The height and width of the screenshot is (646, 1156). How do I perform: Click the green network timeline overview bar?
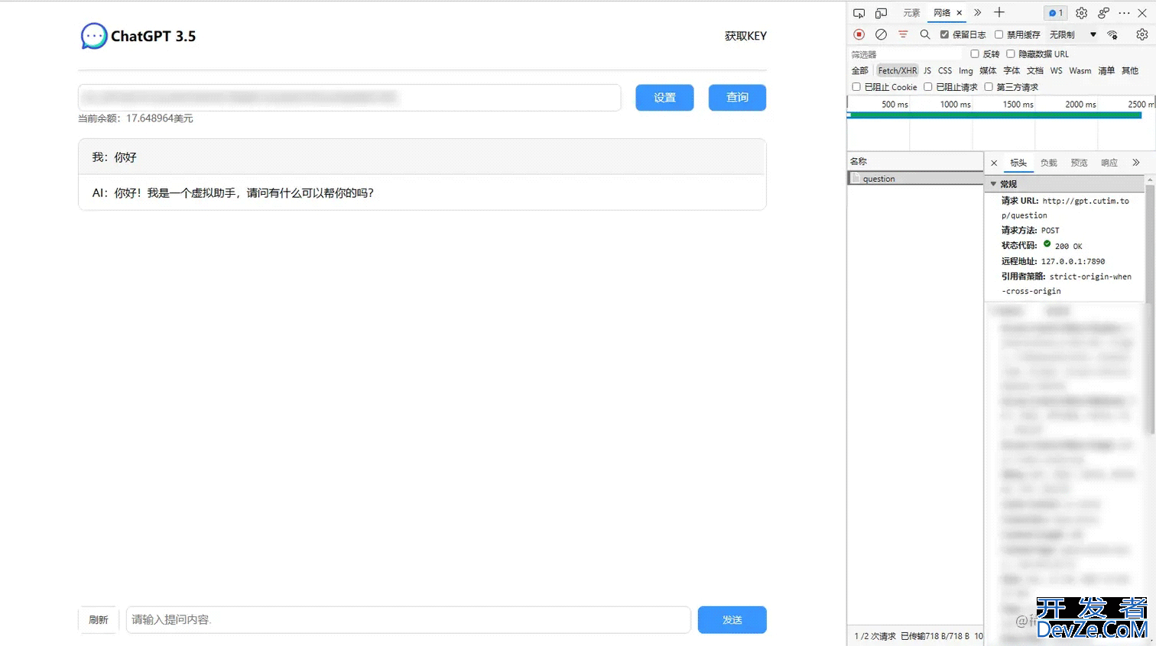[x=994, y=115]
